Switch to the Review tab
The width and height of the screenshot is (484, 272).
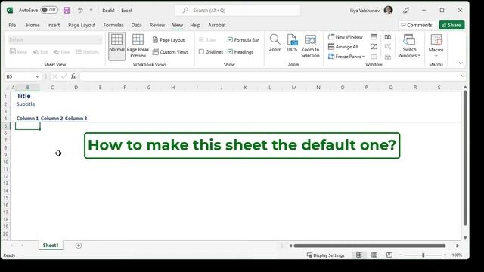coord(157,25)
